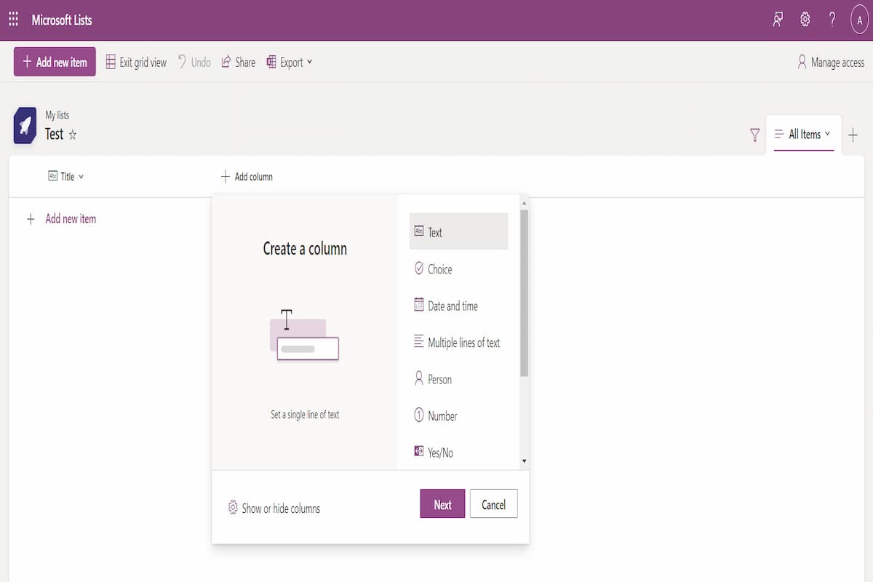
Task: Click the Test list rocket icon
Action: (x=25, y=127)
